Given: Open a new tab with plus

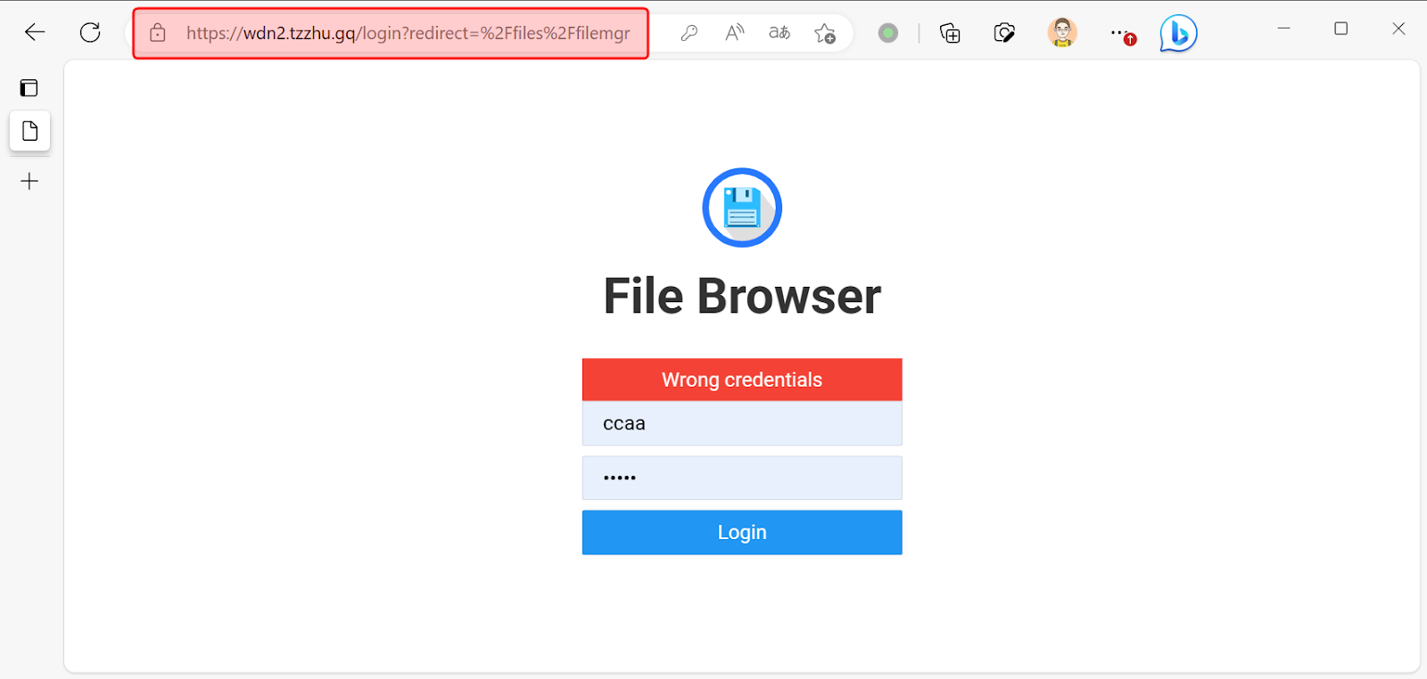Looking at the screenshot, I should click(x=29, y=182).
